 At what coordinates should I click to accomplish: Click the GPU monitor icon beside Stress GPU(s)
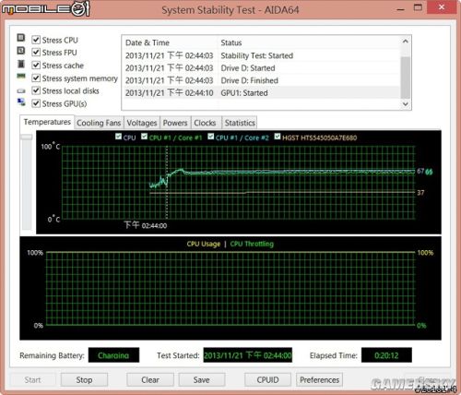21,102
